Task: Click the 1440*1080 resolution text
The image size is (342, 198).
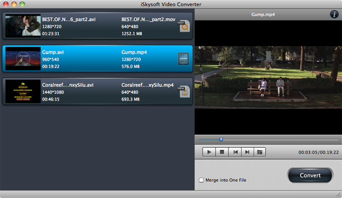Action: (x=53, y=92)
